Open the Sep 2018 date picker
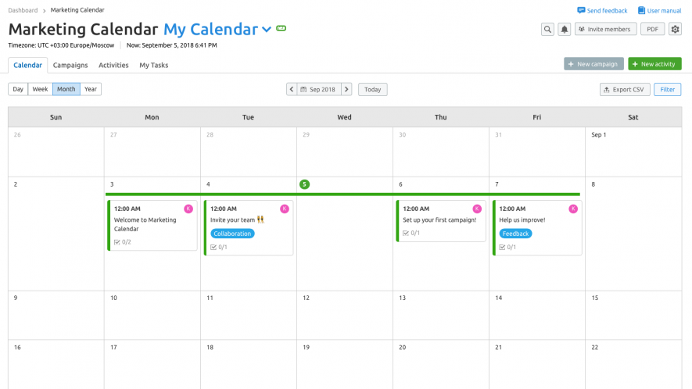Screen dimensions: 692x389 coord(319,90)
